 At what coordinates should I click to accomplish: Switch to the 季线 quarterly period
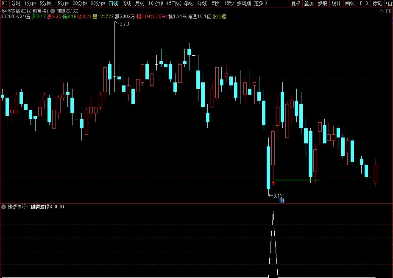[189, 3]
